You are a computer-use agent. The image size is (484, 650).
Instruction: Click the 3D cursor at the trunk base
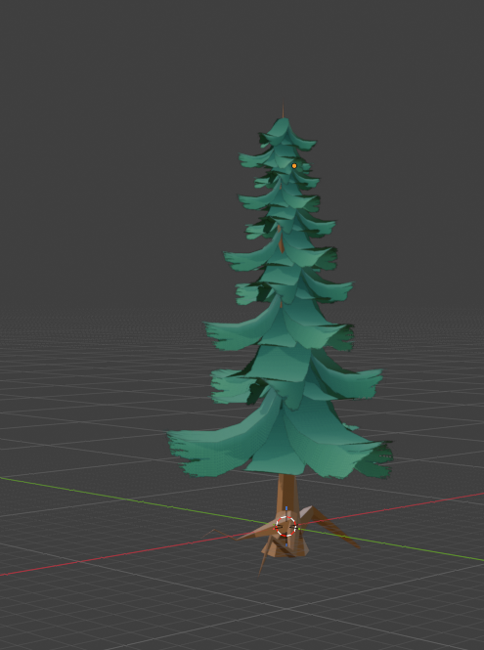click(x=286, y=527)
